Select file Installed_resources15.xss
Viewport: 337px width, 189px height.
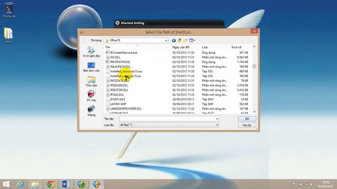point(126,71)
